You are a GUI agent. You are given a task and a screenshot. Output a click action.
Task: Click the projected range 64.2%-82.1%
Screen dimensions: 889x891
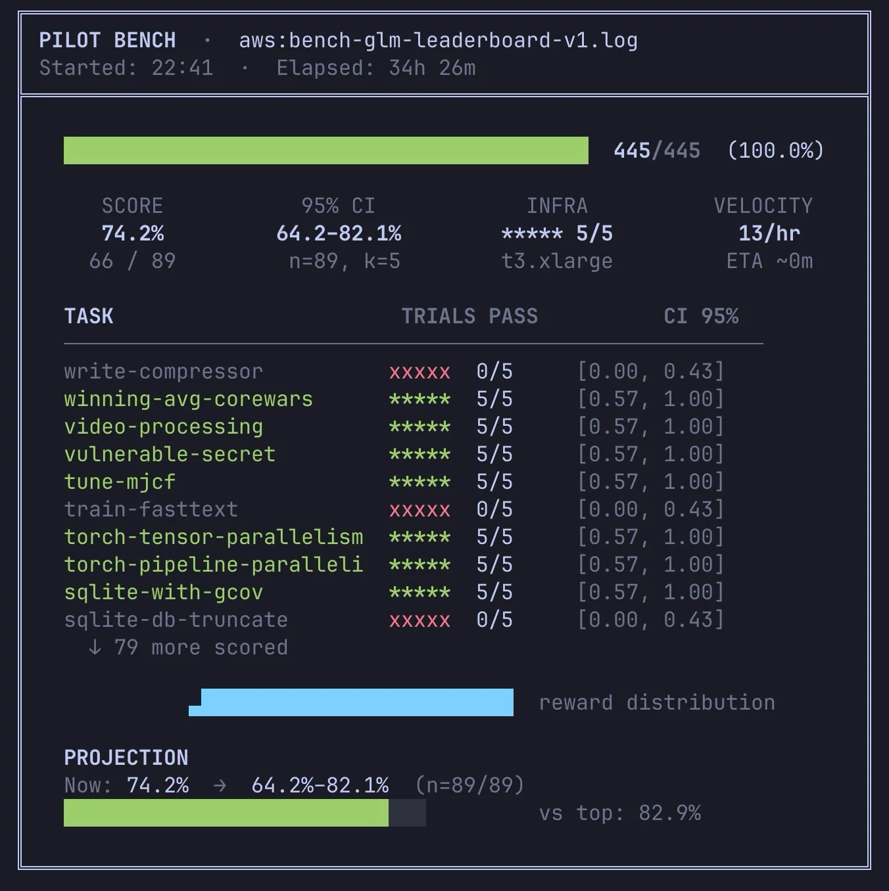(x=320, y=785)
